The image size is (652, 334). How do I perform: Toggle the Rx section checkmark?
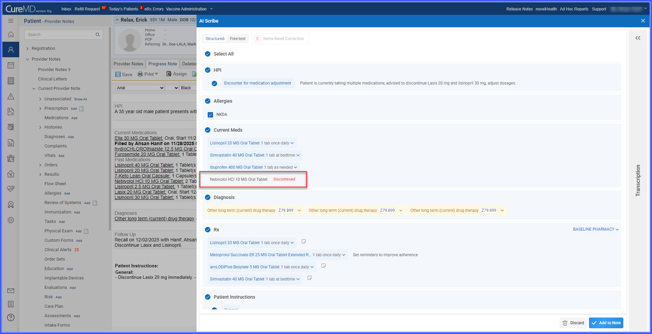pos(208,230)
